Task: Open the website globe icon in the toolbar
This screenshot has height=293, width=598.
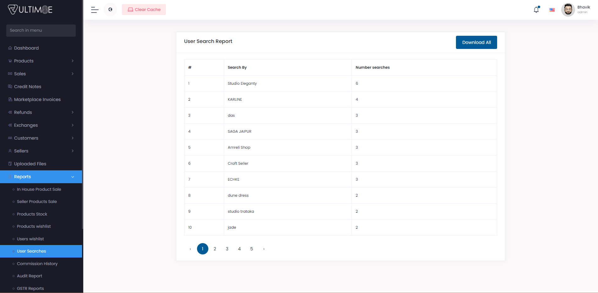Action: [110, 9]
